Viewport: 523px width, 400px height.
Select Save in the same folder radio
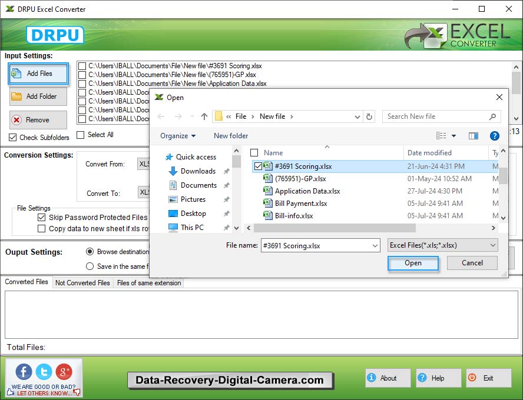click(90, 266)
